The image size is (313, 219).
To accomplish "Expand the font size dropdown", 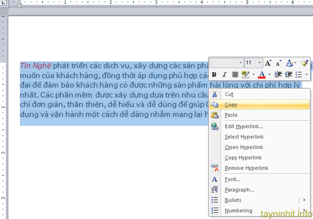I will (259, 63).
